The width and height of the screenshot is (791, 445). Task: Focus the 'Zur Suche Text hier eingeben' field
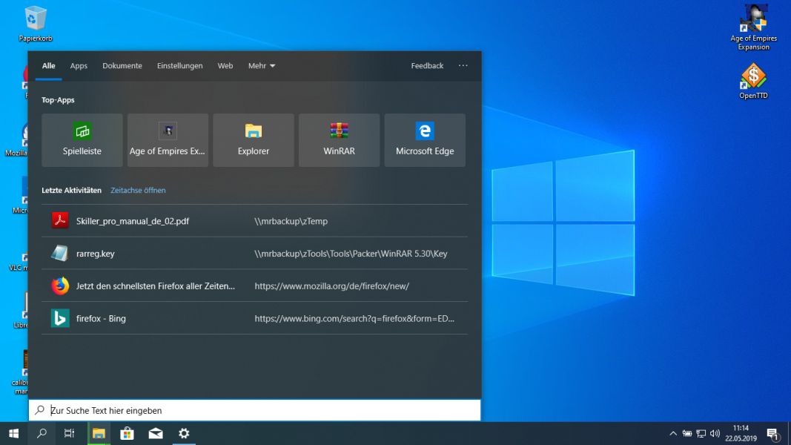click(255, 410)
